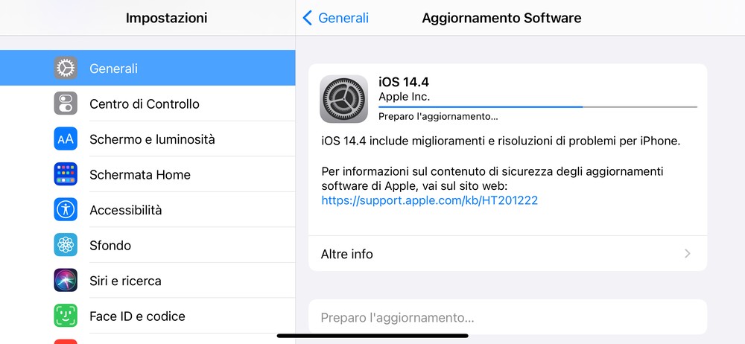Tap the Sfondo flower icon
This screenshot has height=344, width=745.
click(66, 245)
